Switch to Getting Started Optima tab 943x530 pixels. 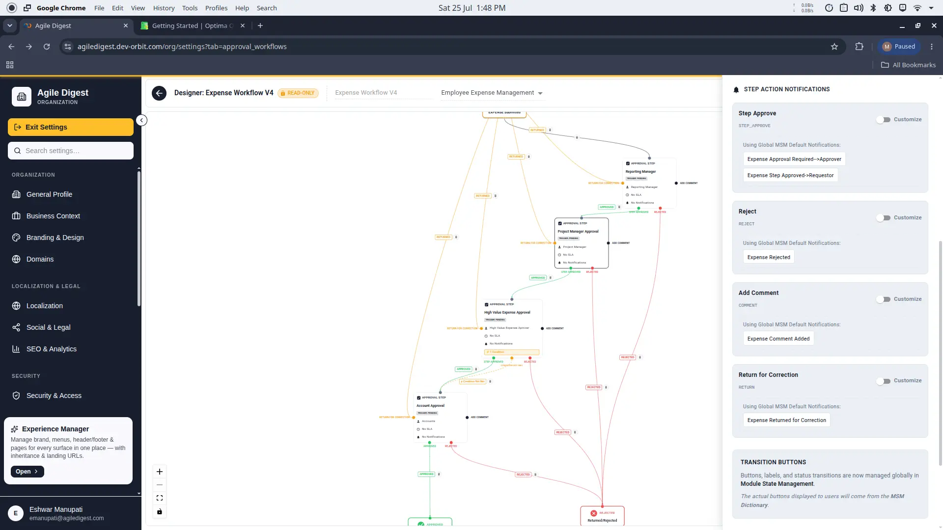point(193,26)
